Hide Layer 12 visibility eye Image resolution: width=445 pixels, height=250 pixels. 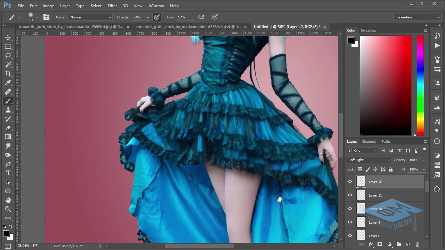pos(350,182)
